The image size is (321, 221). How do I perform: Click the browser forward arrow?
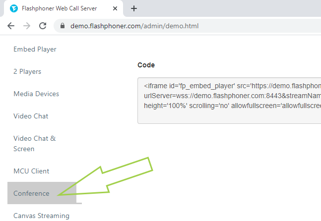(27, 26)
